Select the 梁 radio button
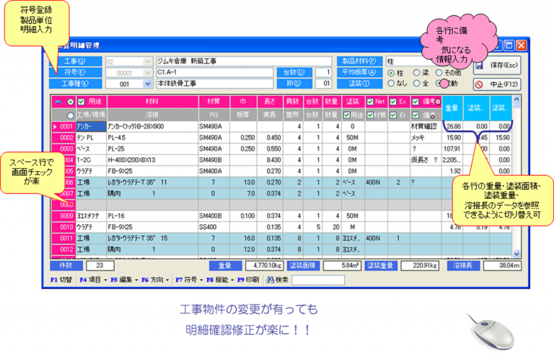Screen dimensions: 554x359 (x=416, y=73)
